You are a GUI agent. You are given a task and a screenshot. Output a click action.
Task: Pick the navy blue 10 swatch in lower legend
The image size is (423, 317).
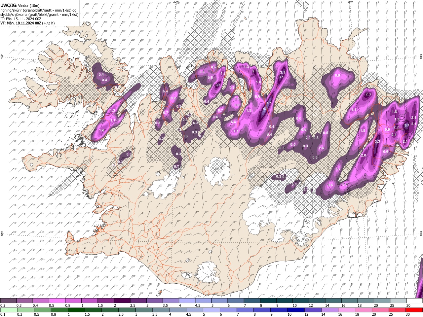(x=295, y=310)
